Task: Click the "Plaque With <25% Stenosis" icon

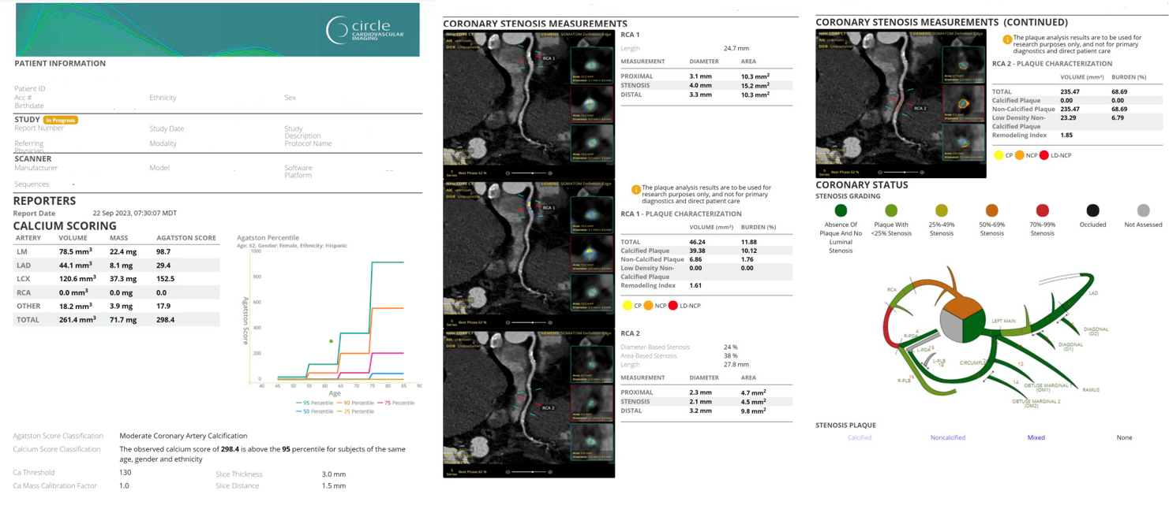Action: (890, 211)
